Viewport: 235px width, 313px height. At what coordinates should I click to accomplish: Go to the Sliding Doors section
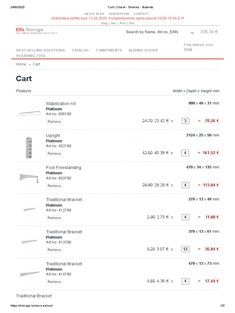coord(143,50)
